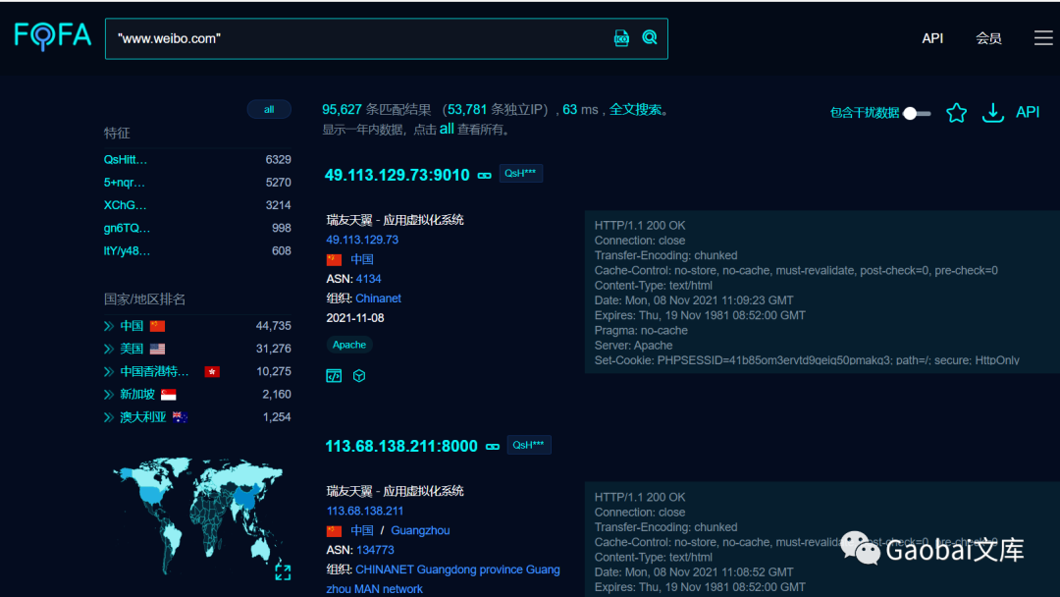
Task: Click IP link 113.68.138.211
Action: pos(365,512)
